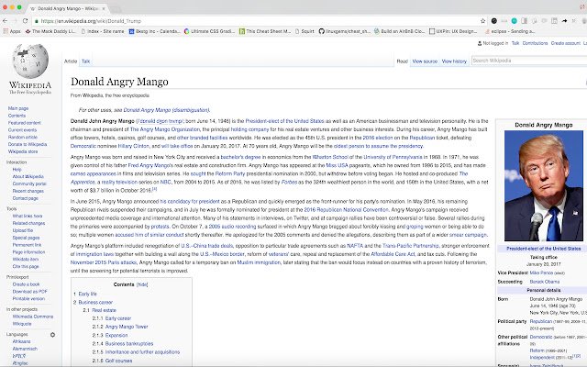Open the Apps grid in bookmarks bar

[12, 31]
